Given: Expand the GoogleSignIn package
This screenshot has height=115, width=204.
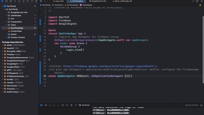Looking at the screenshot, I should coord(3,64).
